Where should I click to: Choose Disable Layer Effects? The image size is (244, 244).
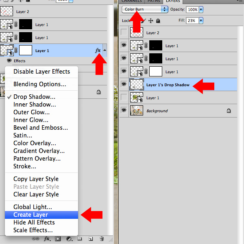tap(41, 72)
